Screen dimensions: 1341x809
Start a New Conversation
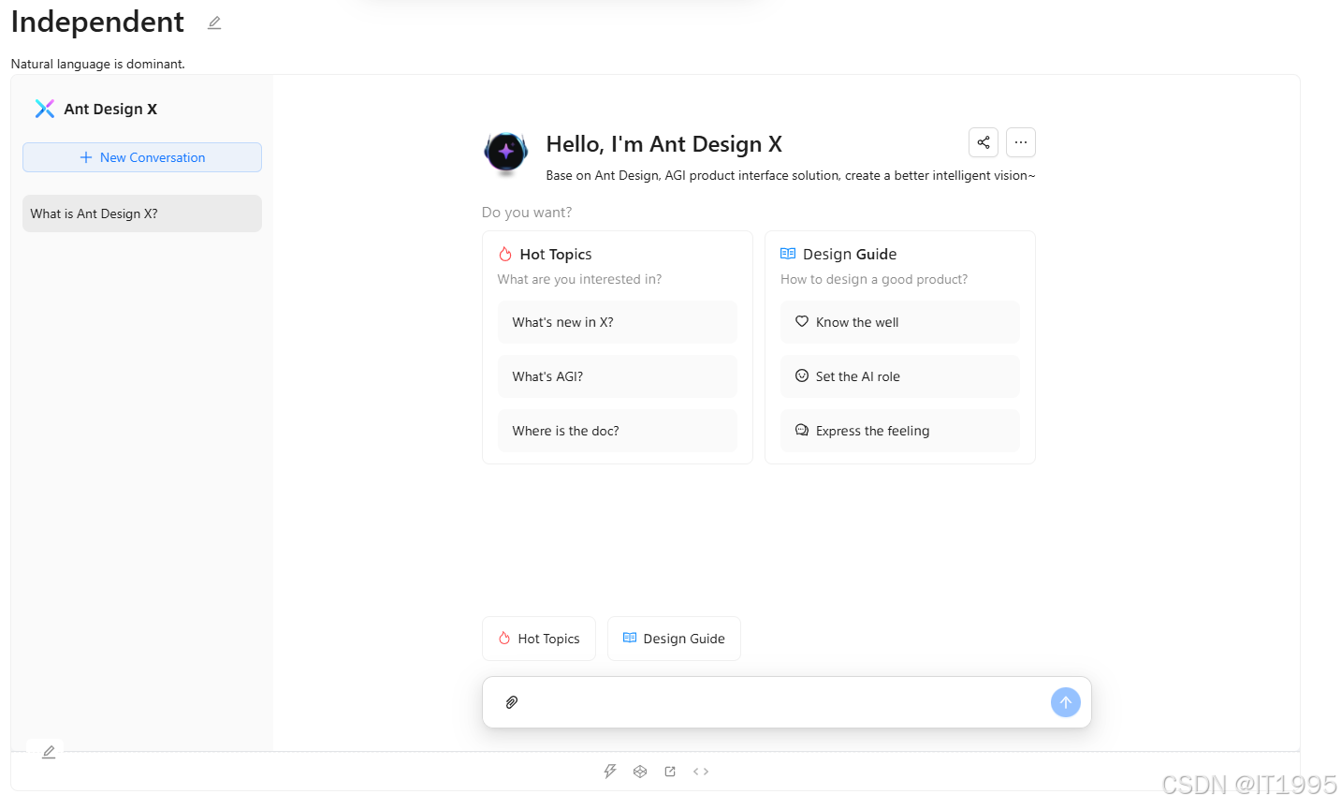(x=142, y=157)
